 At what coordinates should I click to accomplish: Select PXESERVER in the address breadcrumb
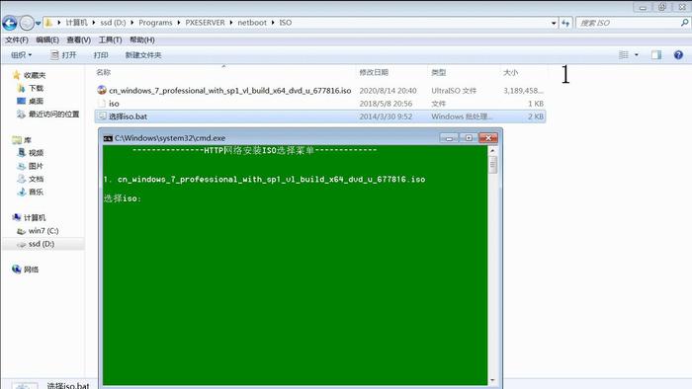click(x=205, y=23)
